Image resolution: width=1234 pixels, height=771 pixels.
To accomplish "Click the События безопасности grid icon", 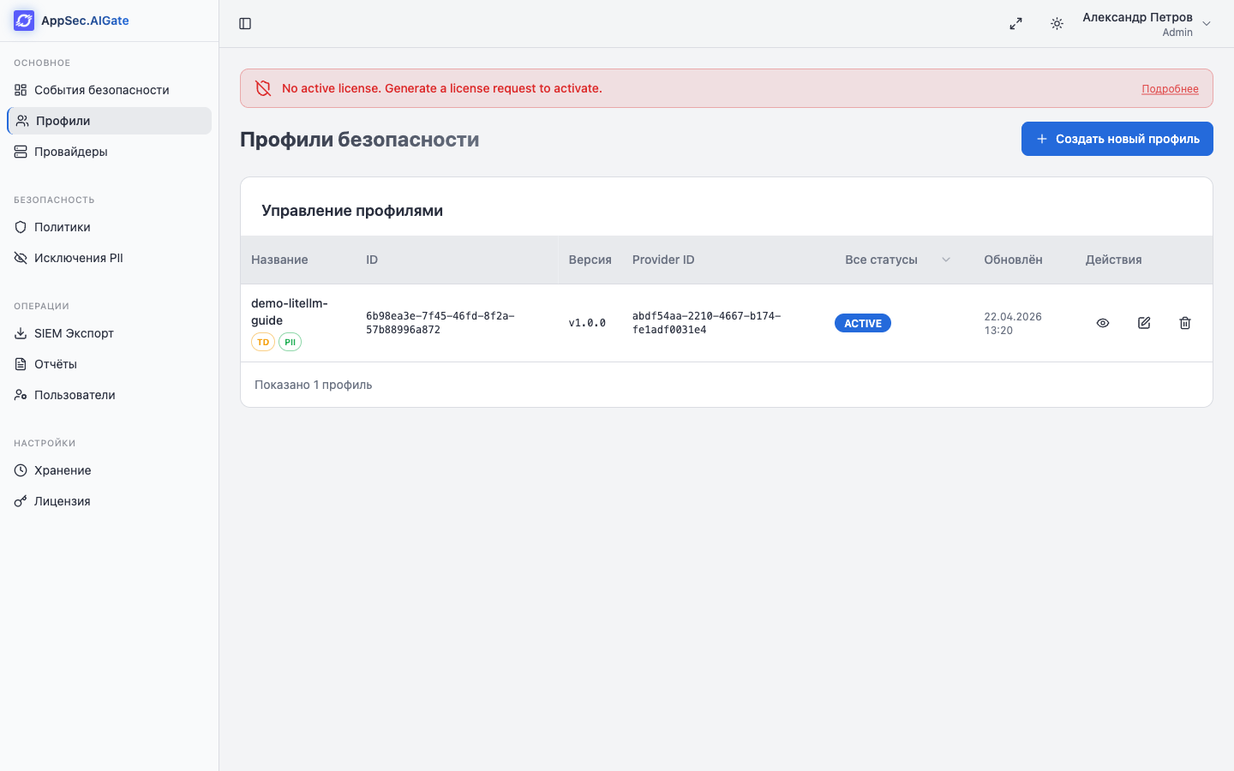I will click(x=21, y=90).
